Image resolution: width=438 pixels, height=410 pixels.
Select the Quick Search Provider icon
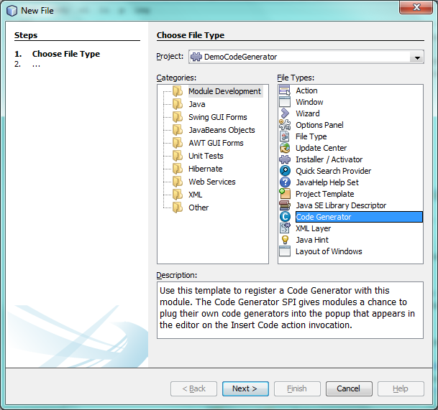(x=284, y=171)
